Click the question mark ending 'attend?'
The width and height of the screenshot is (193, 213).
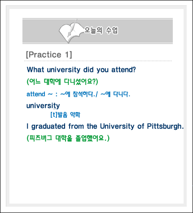(x=134, y=70)
